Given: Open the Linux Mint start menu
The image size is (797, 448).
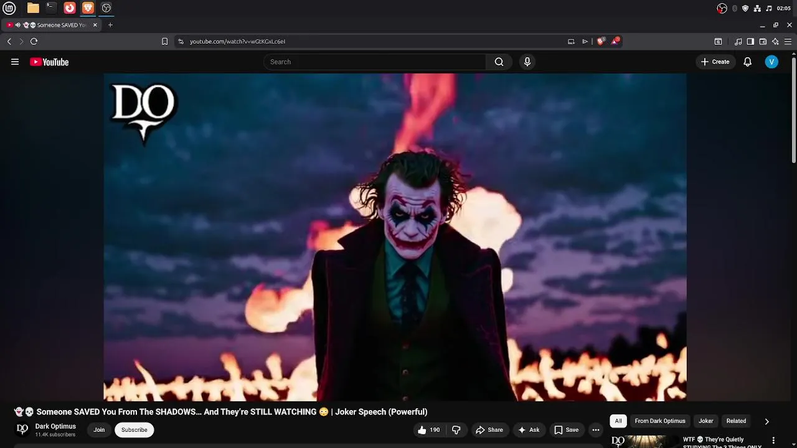Looking at the screenshot, I should click(x=9, y=8).
